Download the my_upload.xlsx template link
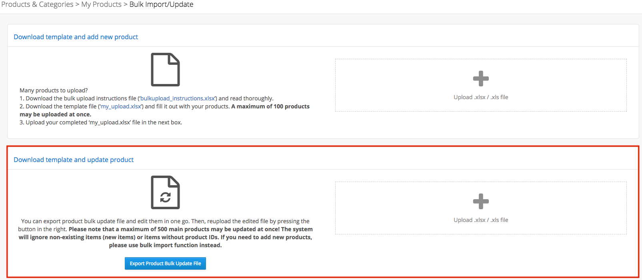Image resolution: width=642 pixels, height=280 pixels. tap(121, 106)
